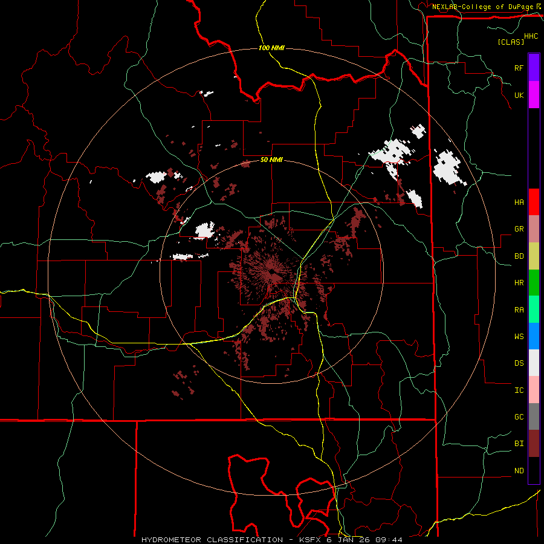Click the "RF" legend label
The height and width of the screenshot is (544, 544).
tap(519, 68)
